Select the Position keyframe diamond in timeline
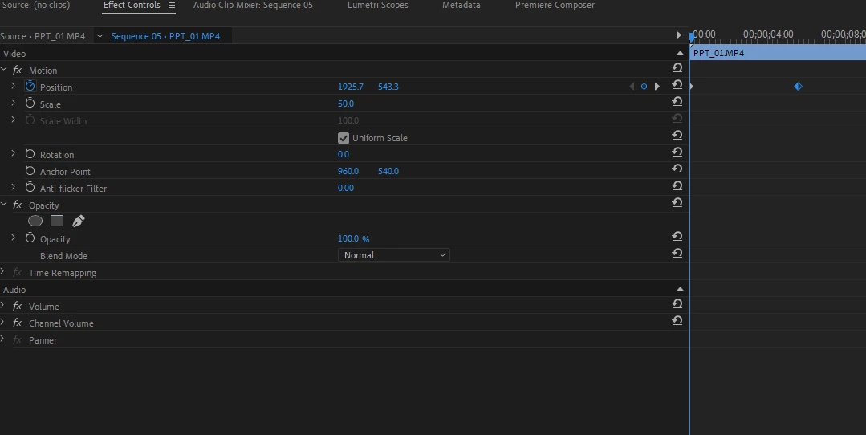Image resolution: width=866 pixels, height=435 pixels. coord(798,86)
